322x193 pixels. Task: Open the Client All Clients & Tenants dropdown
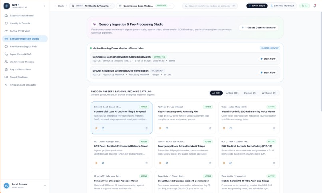click(92, 6)
